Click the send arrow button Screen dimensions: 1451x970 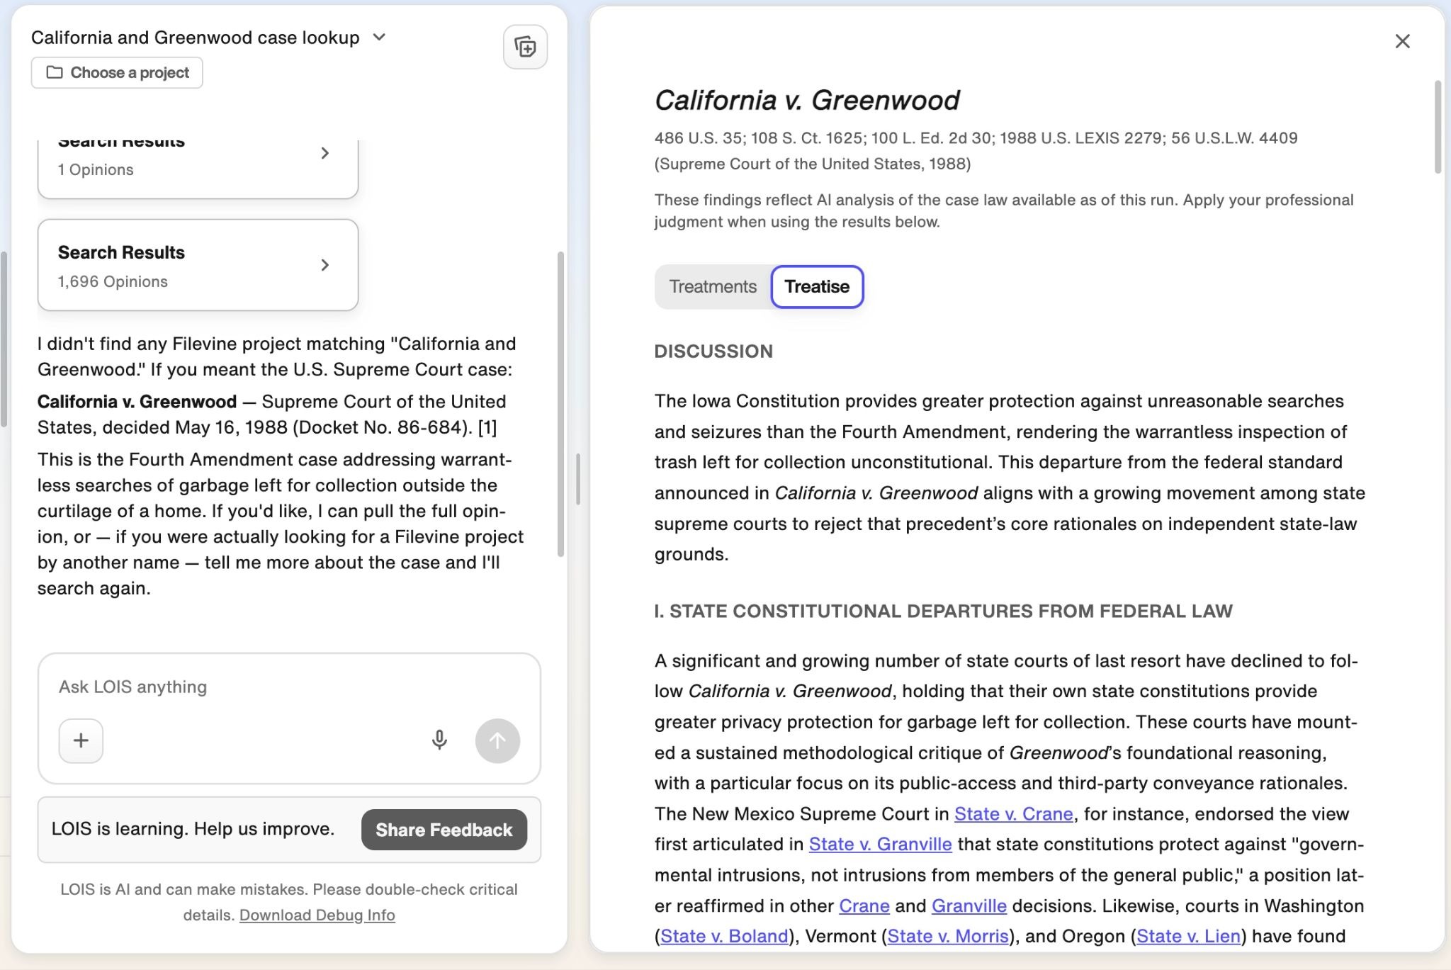click(497, 740)
